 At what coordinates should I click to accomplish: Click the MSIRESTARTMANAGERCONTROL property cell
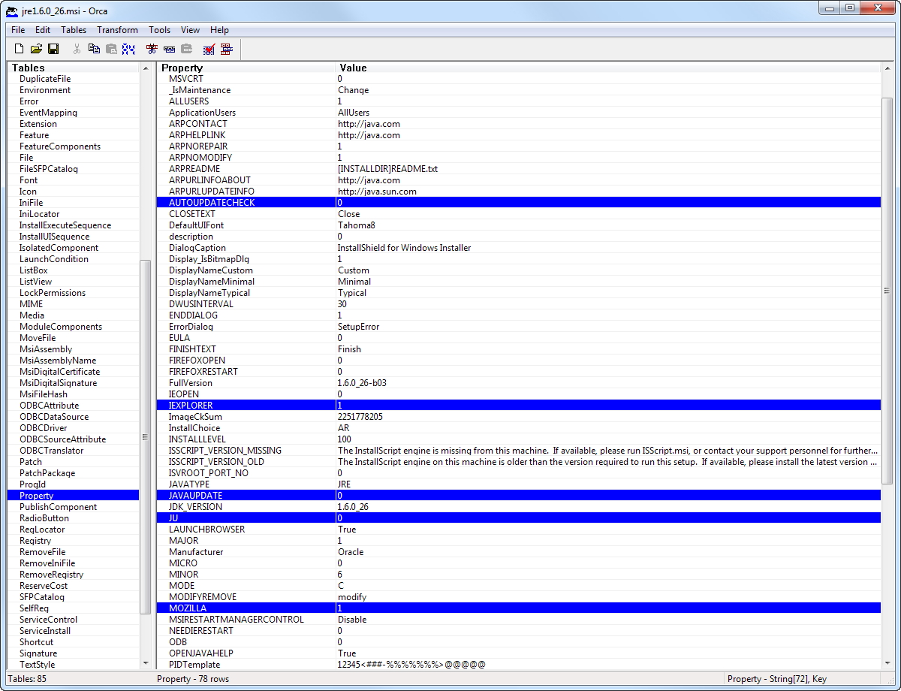247,620
